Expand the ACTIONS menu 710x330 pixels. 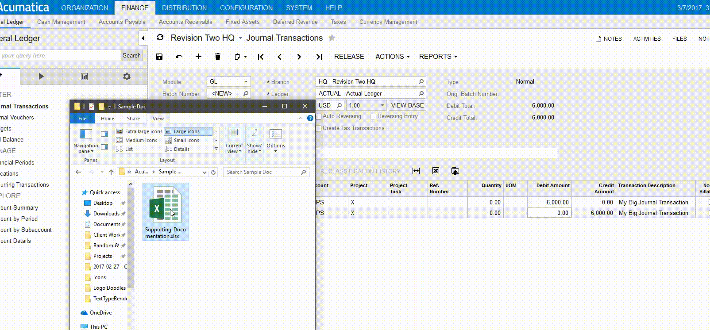[393, 57]
